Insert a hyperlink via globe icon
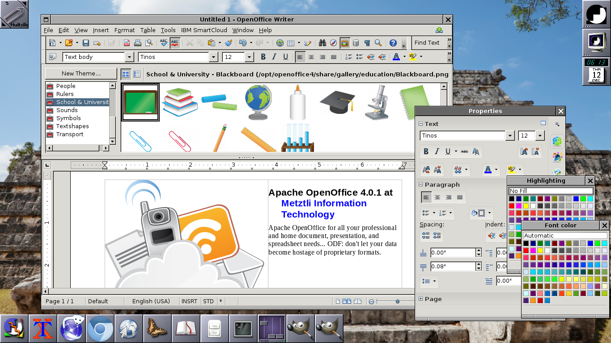This screenshot has height=343, width=611. pos(280,43)
